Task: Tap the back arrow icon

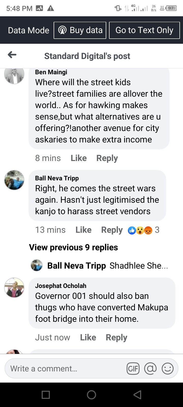Action: (12, 55)
